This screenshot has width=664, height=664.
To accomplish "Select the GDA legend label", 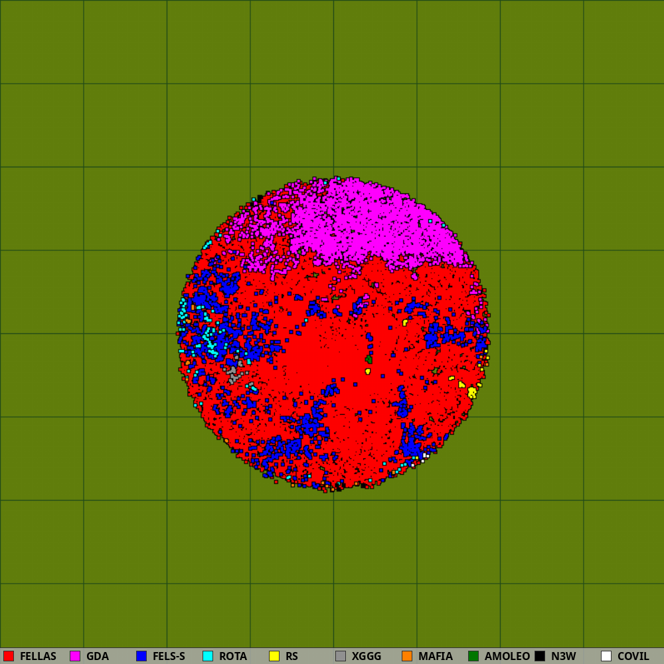I will pos(98,656).
